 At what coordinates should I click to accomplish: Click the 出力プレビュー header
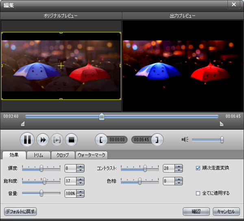(183, 16)
